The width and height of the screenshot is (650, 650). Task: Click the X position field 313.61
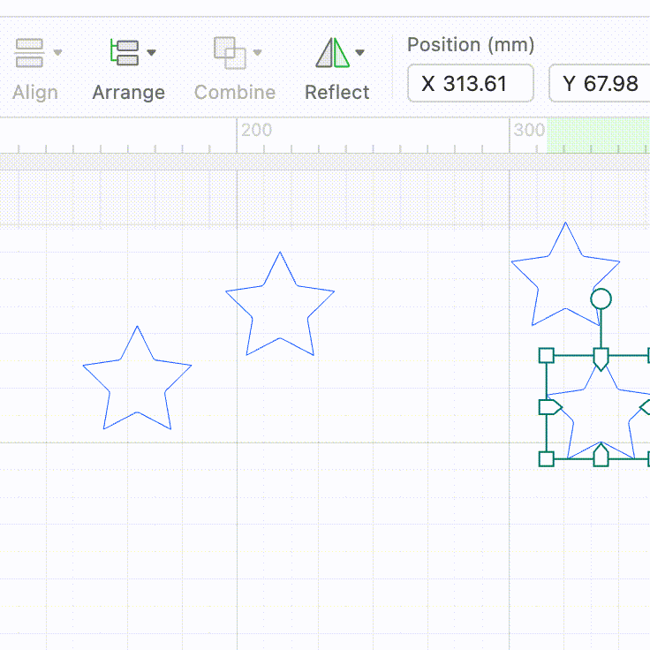pyautogui.click(x=471, y=83)
